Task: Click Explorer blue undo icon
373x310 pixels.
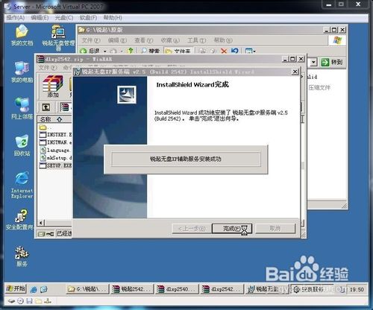Action: (x=234, y=51)
